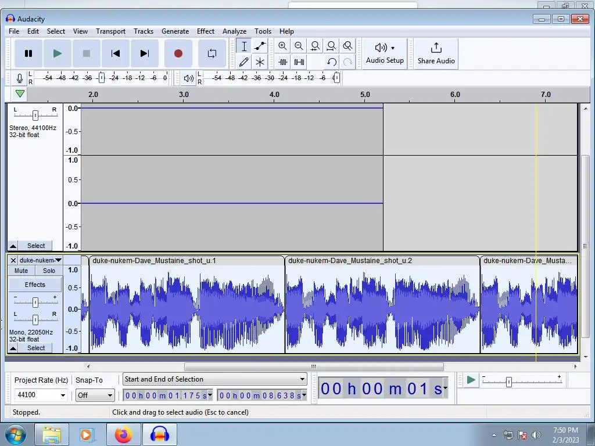Open the Select menu
This screenshot has width=595, height=446.
click(x=56, y=31)
